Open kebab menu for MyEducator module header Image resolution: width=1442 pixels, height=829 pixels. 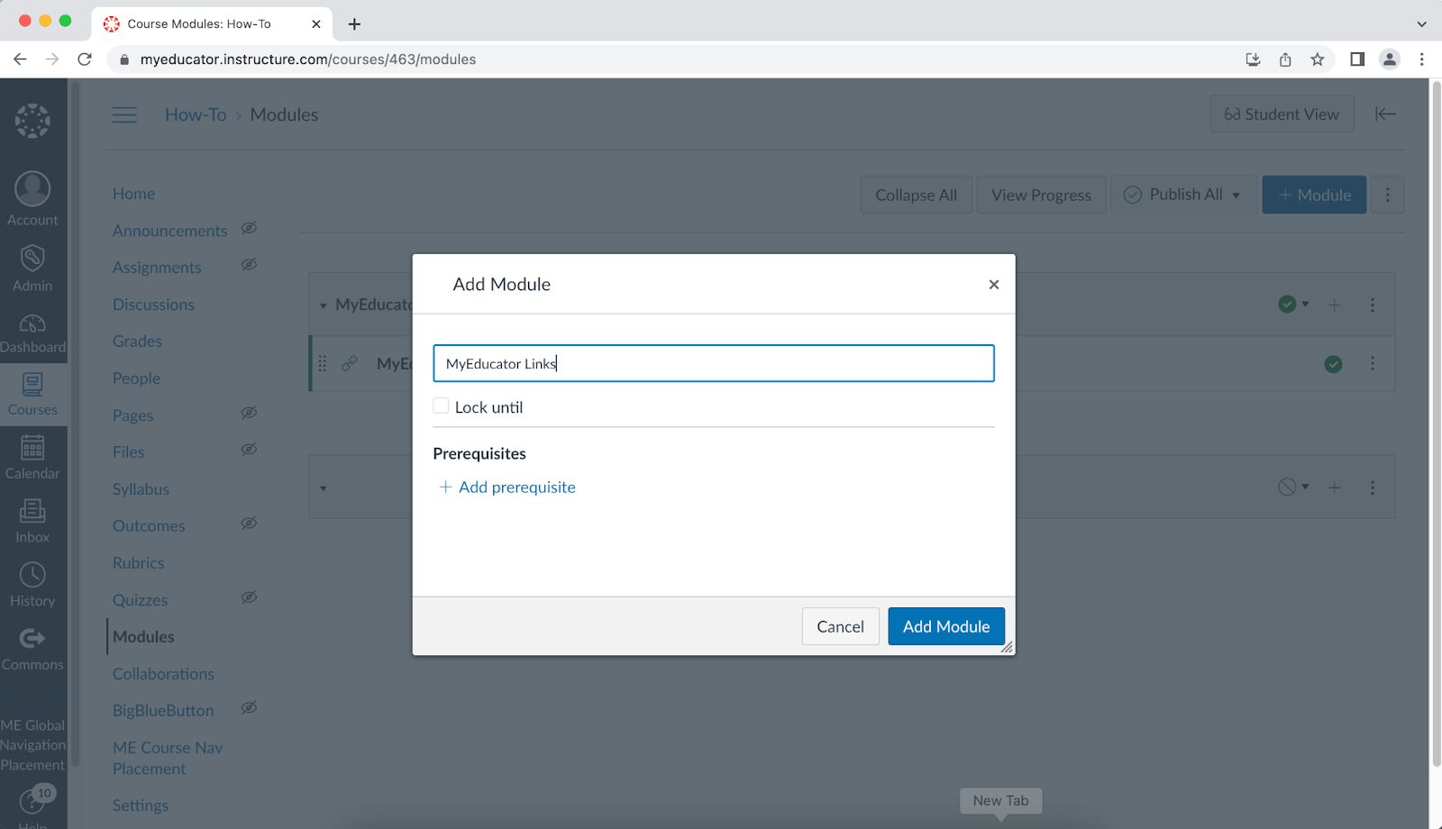1373,305
